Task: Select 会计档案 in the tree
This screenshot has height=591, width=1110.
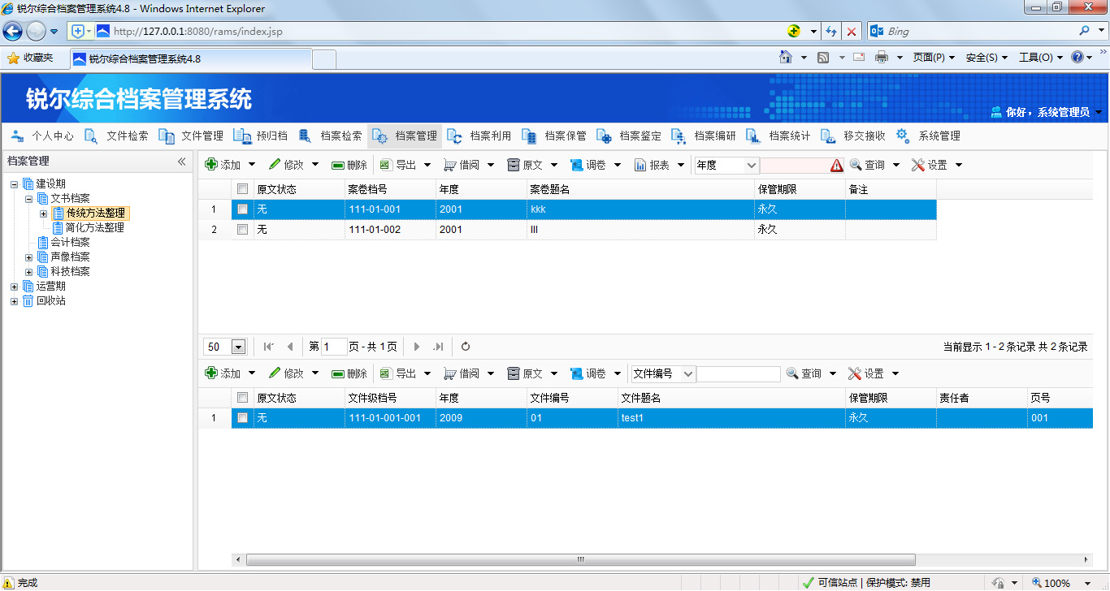Action: click(x=70, y=242)
